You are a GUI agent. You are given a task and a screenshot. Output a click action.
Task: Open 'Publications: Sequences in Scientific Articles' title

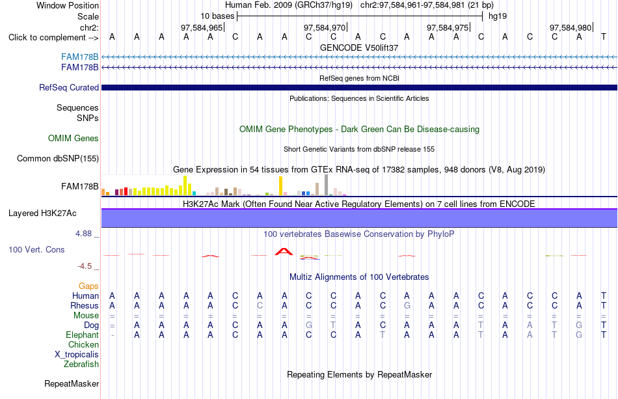point(359,98)
